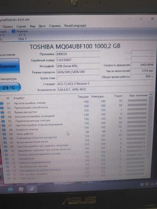
Task: Click the Raw-значения column header
Action: (138, 95)
